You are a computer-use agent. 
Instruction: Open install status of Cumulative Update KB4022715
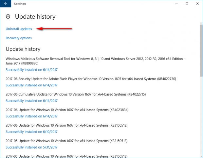coord(31,101)
